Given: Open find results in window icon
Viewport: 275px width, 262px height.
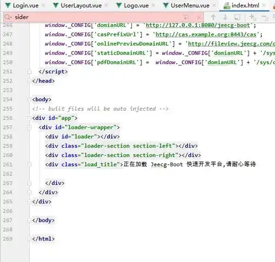Looking at the screenshot, I should [x=238, y=17].
